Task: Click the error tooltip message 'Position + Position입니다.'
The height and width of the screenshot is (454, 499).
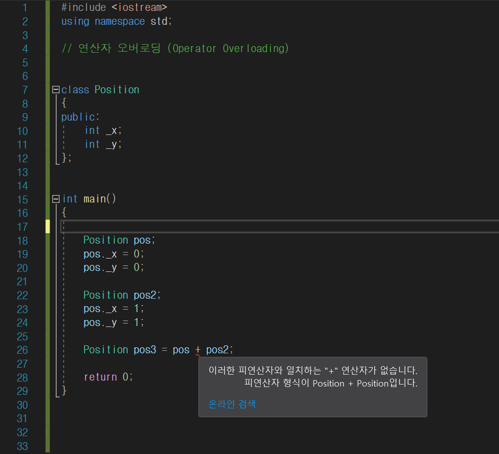Action: pyautogui.click(x=365, y=384)
